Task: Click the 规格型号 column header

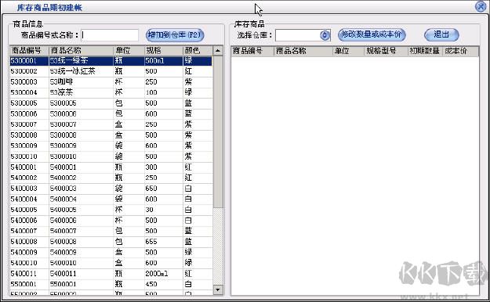Action: tap(386, 51)
